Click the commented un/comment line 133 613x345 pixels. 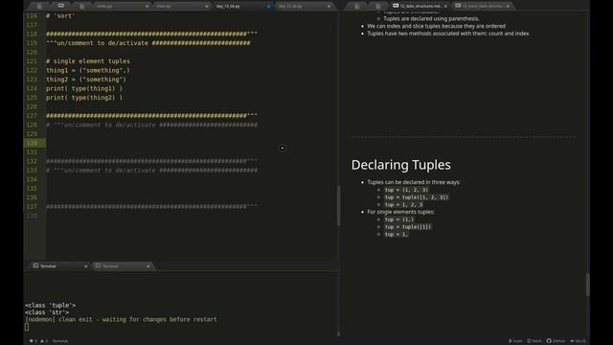pyautogui.click(x=151, y=171)
